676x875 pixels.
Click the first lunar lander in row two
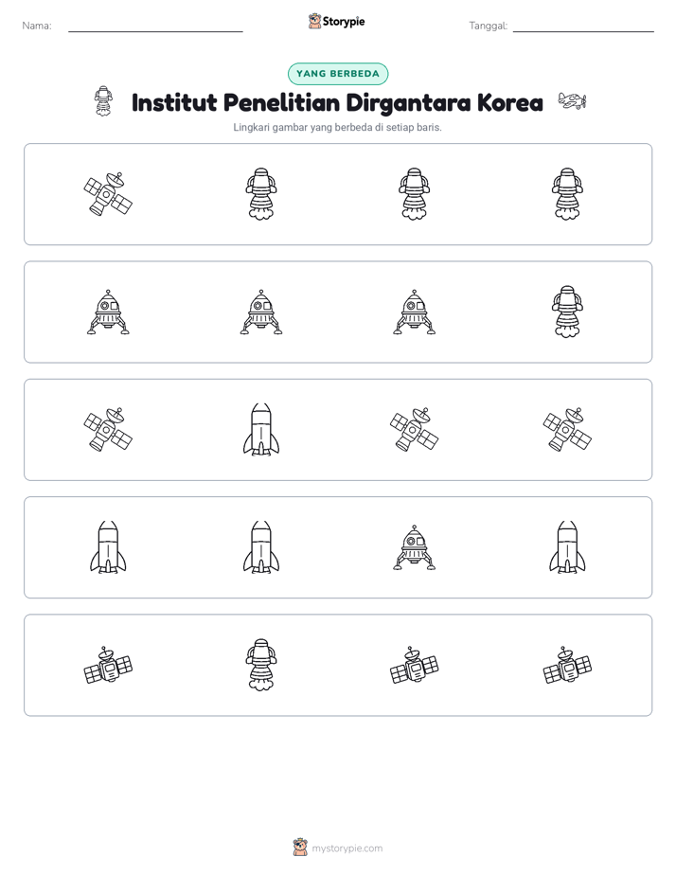[108, 312]
